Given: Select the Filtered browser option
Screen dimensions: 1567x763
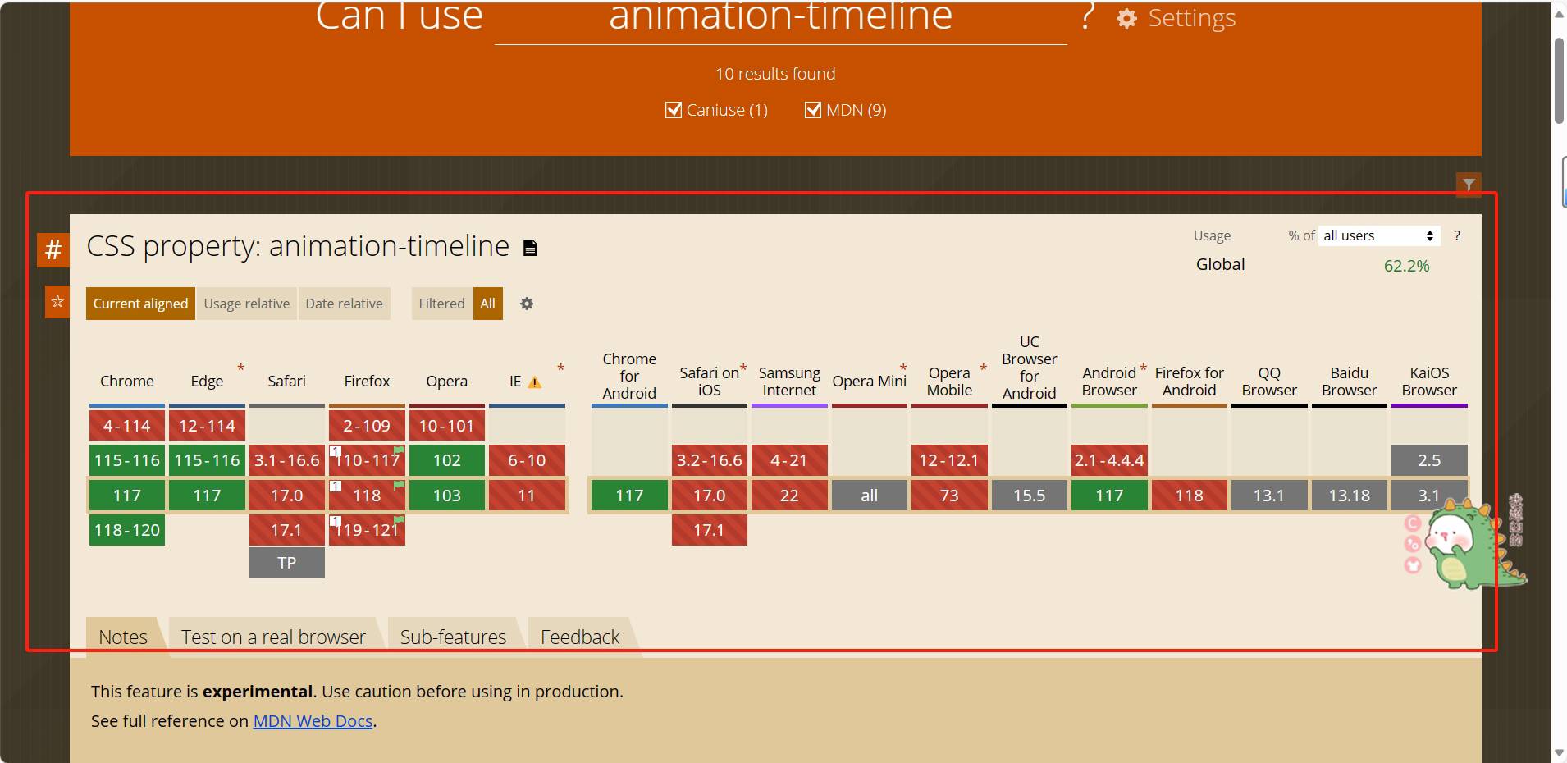Looking at the screenshot, I should (441, 304).
